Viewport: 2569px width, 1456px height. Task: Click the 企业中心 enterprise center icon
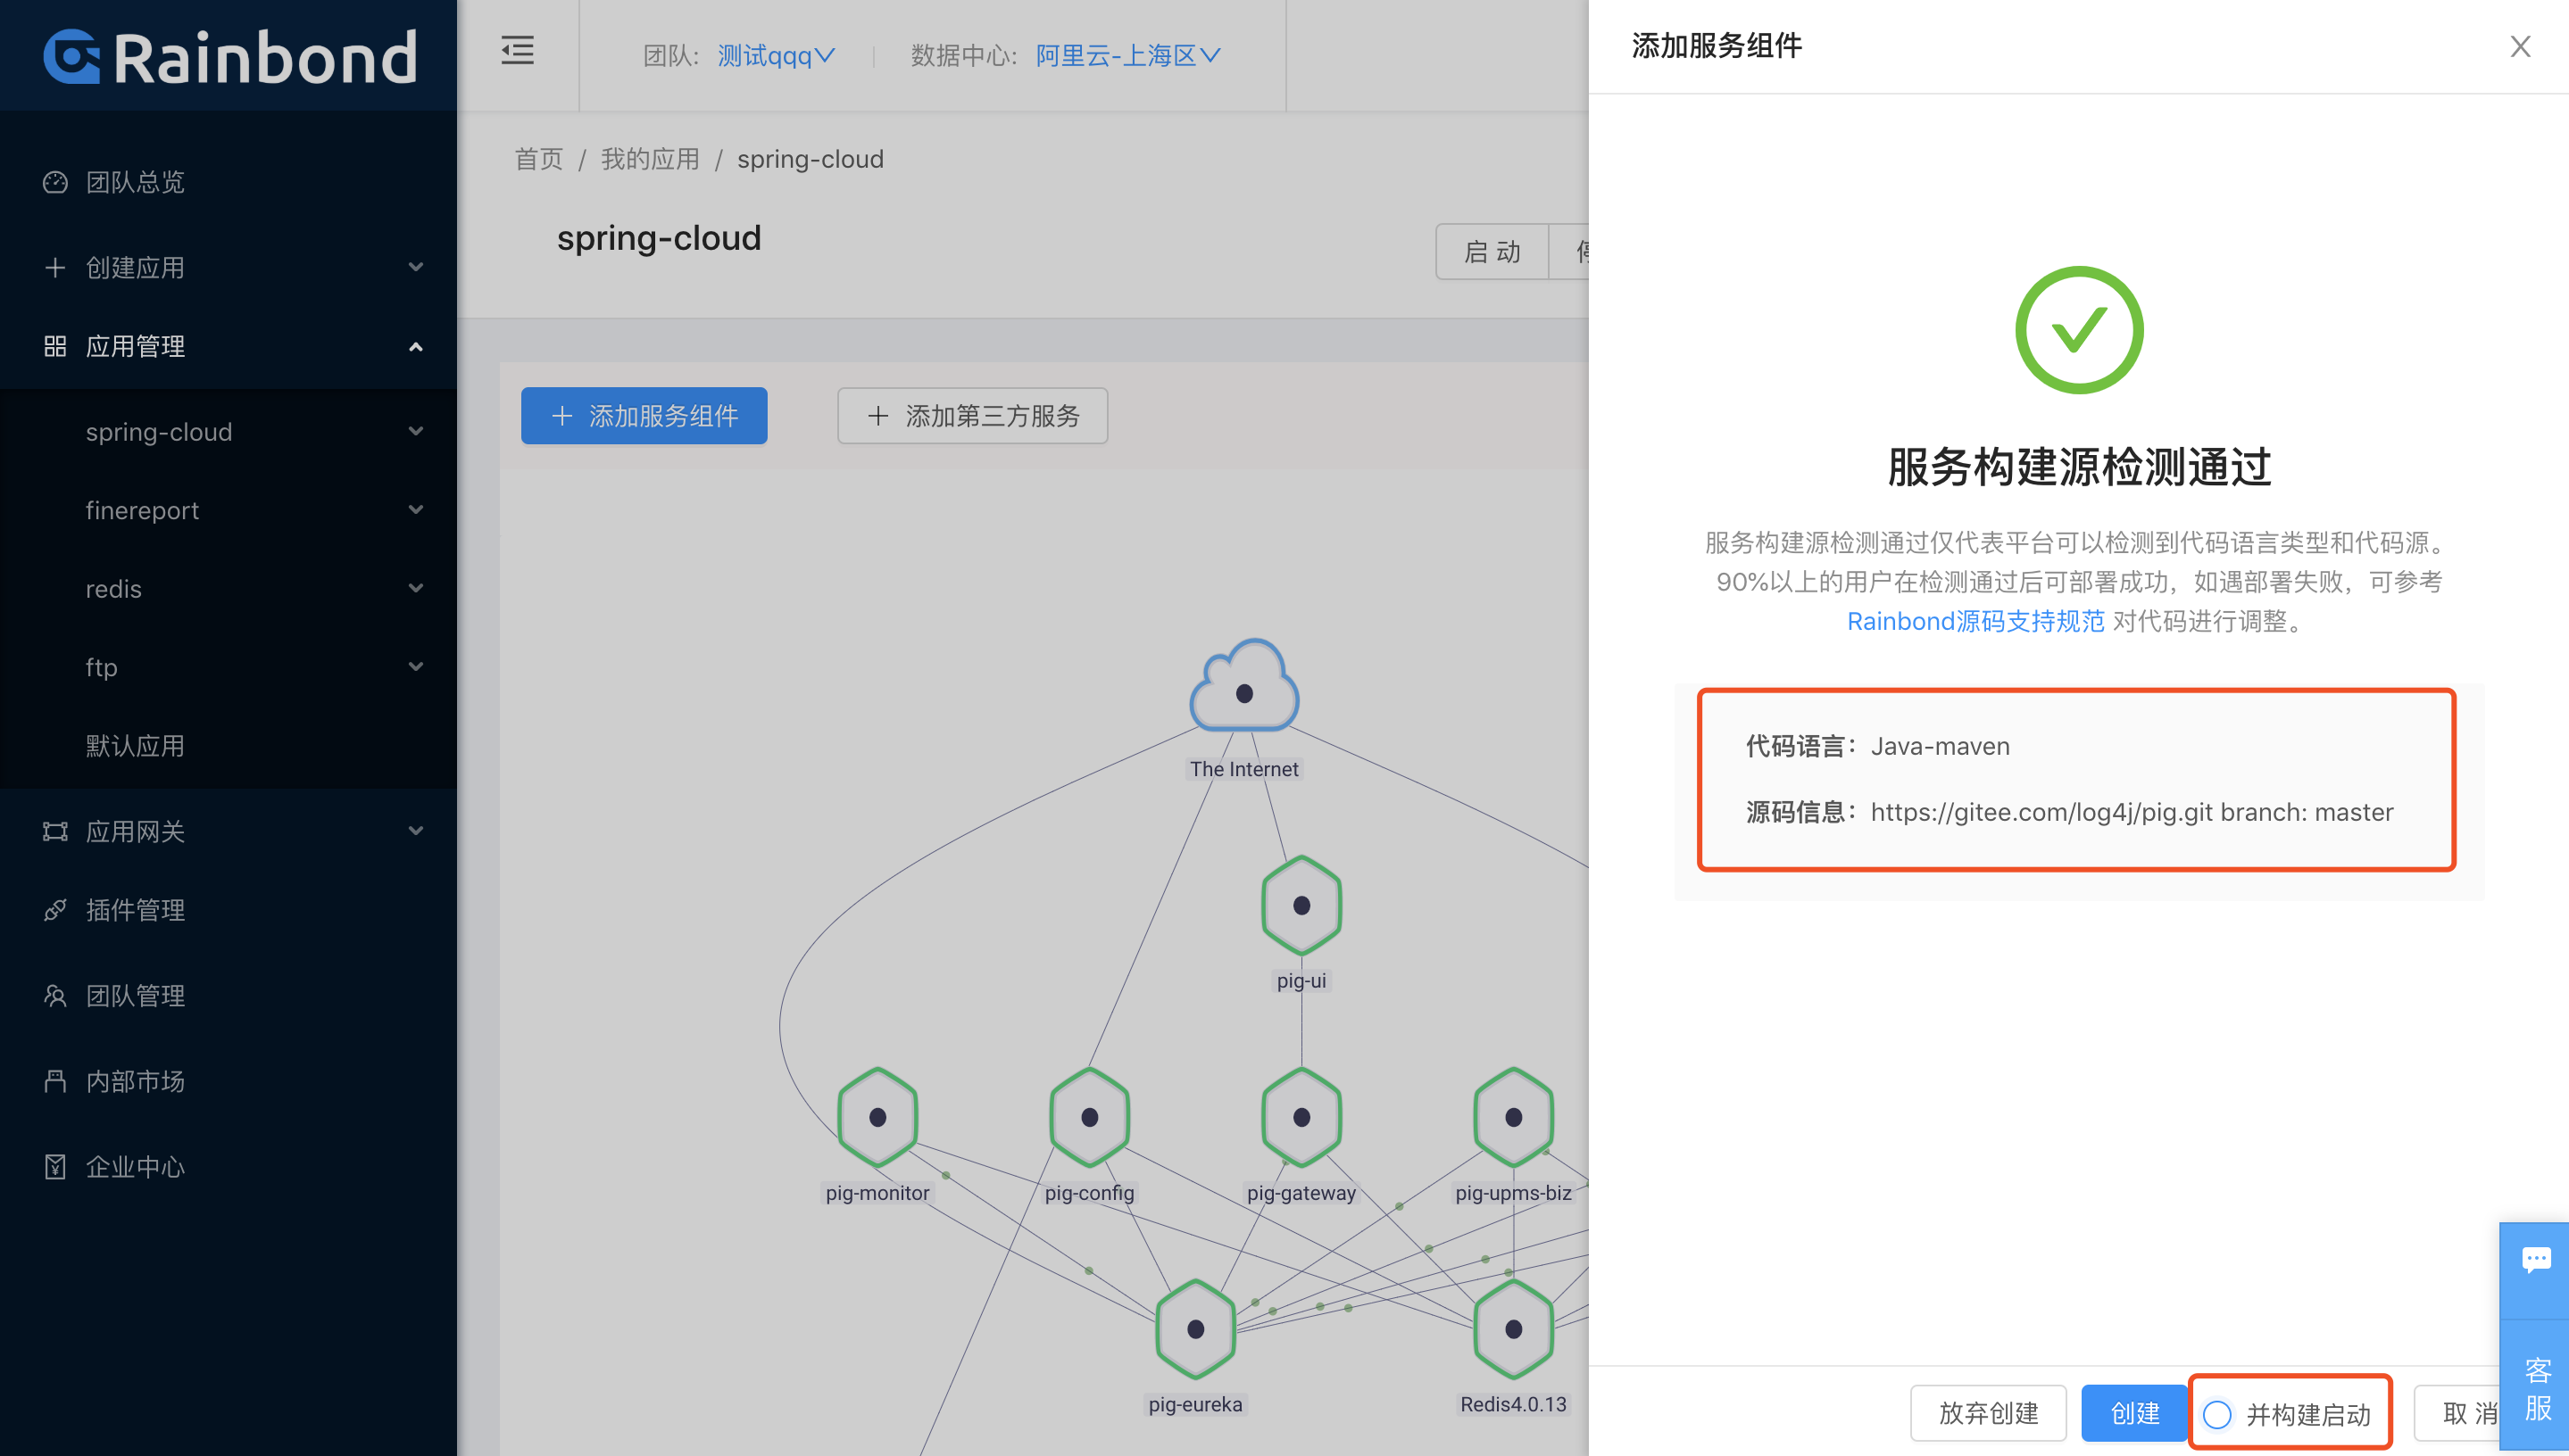pyautogui.click(x=55, y=1166)
